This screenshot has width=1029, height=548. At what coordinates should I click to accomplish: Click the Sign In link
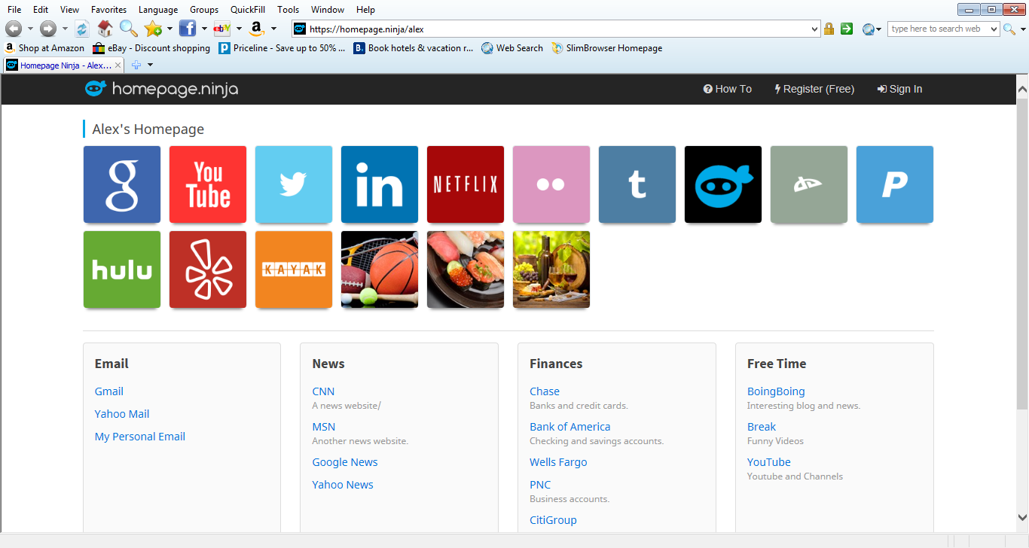coord(899,89)
